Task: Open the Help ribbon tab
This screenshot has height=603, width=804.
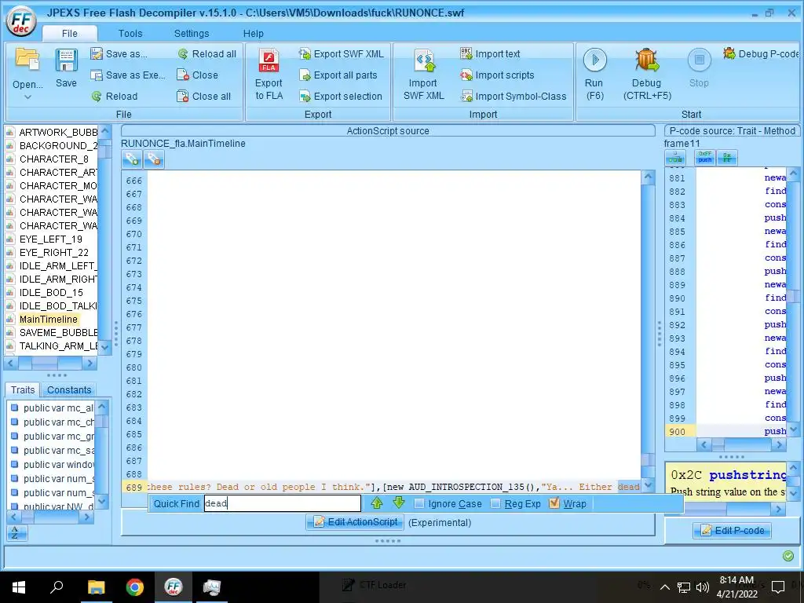Action: (254, 33)
